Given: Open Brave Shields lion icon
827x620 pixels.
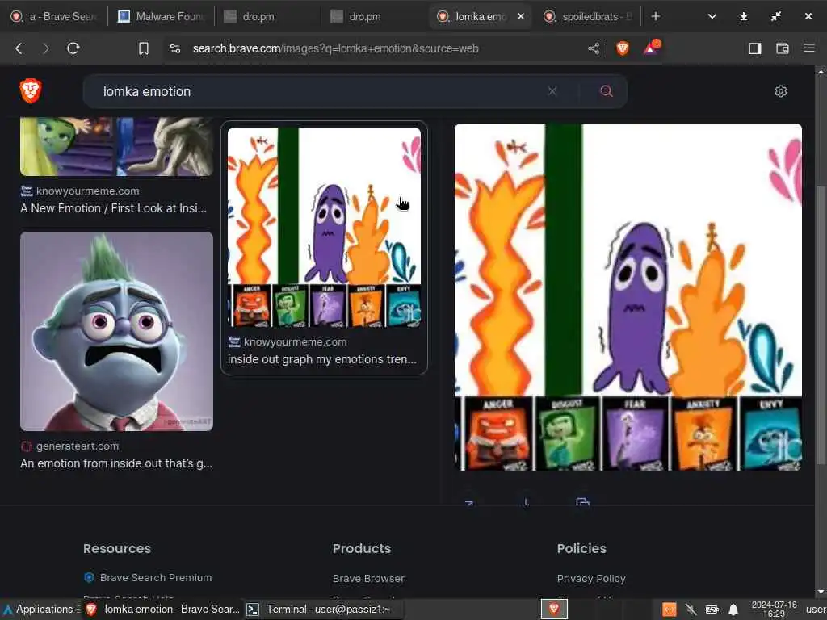Looking at the screenshot, I should [x=623, y=48].
